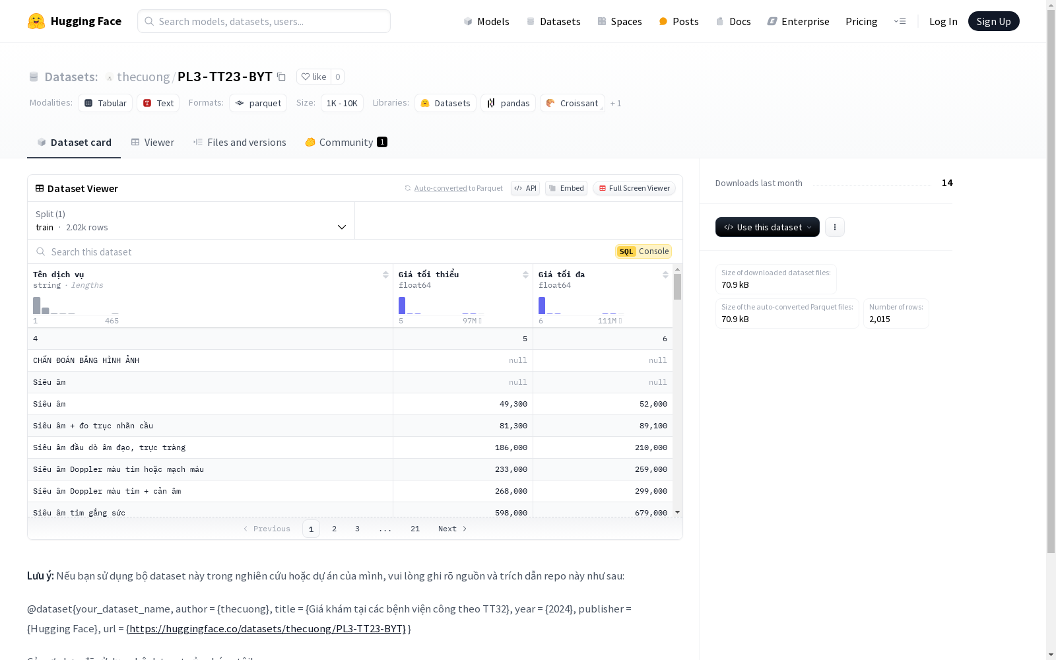
Task: Open the Embed viewer button
Action: [566, 188]
